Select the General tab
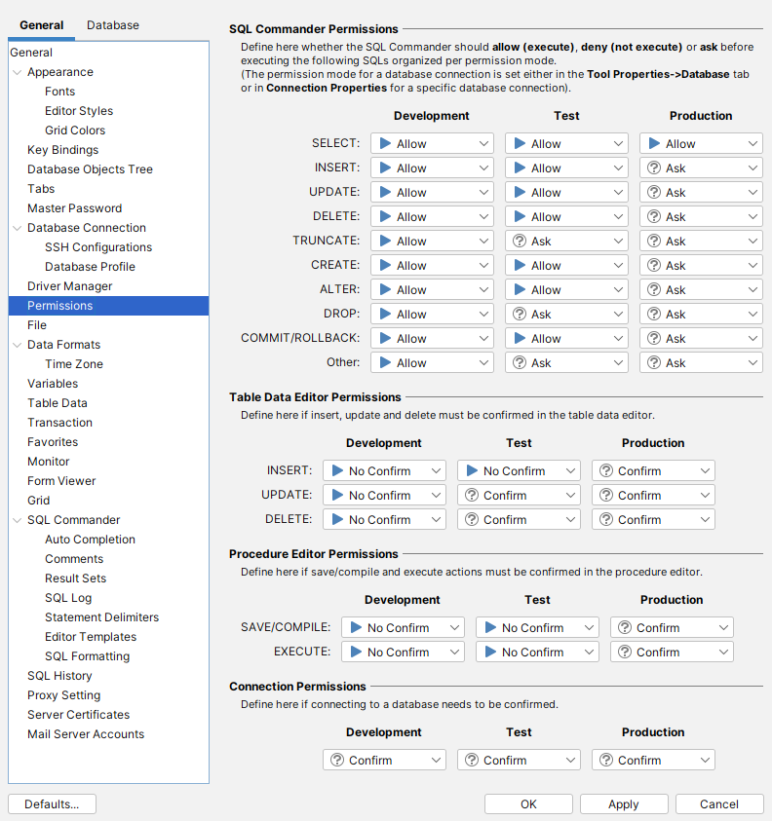 pos(42,25)
